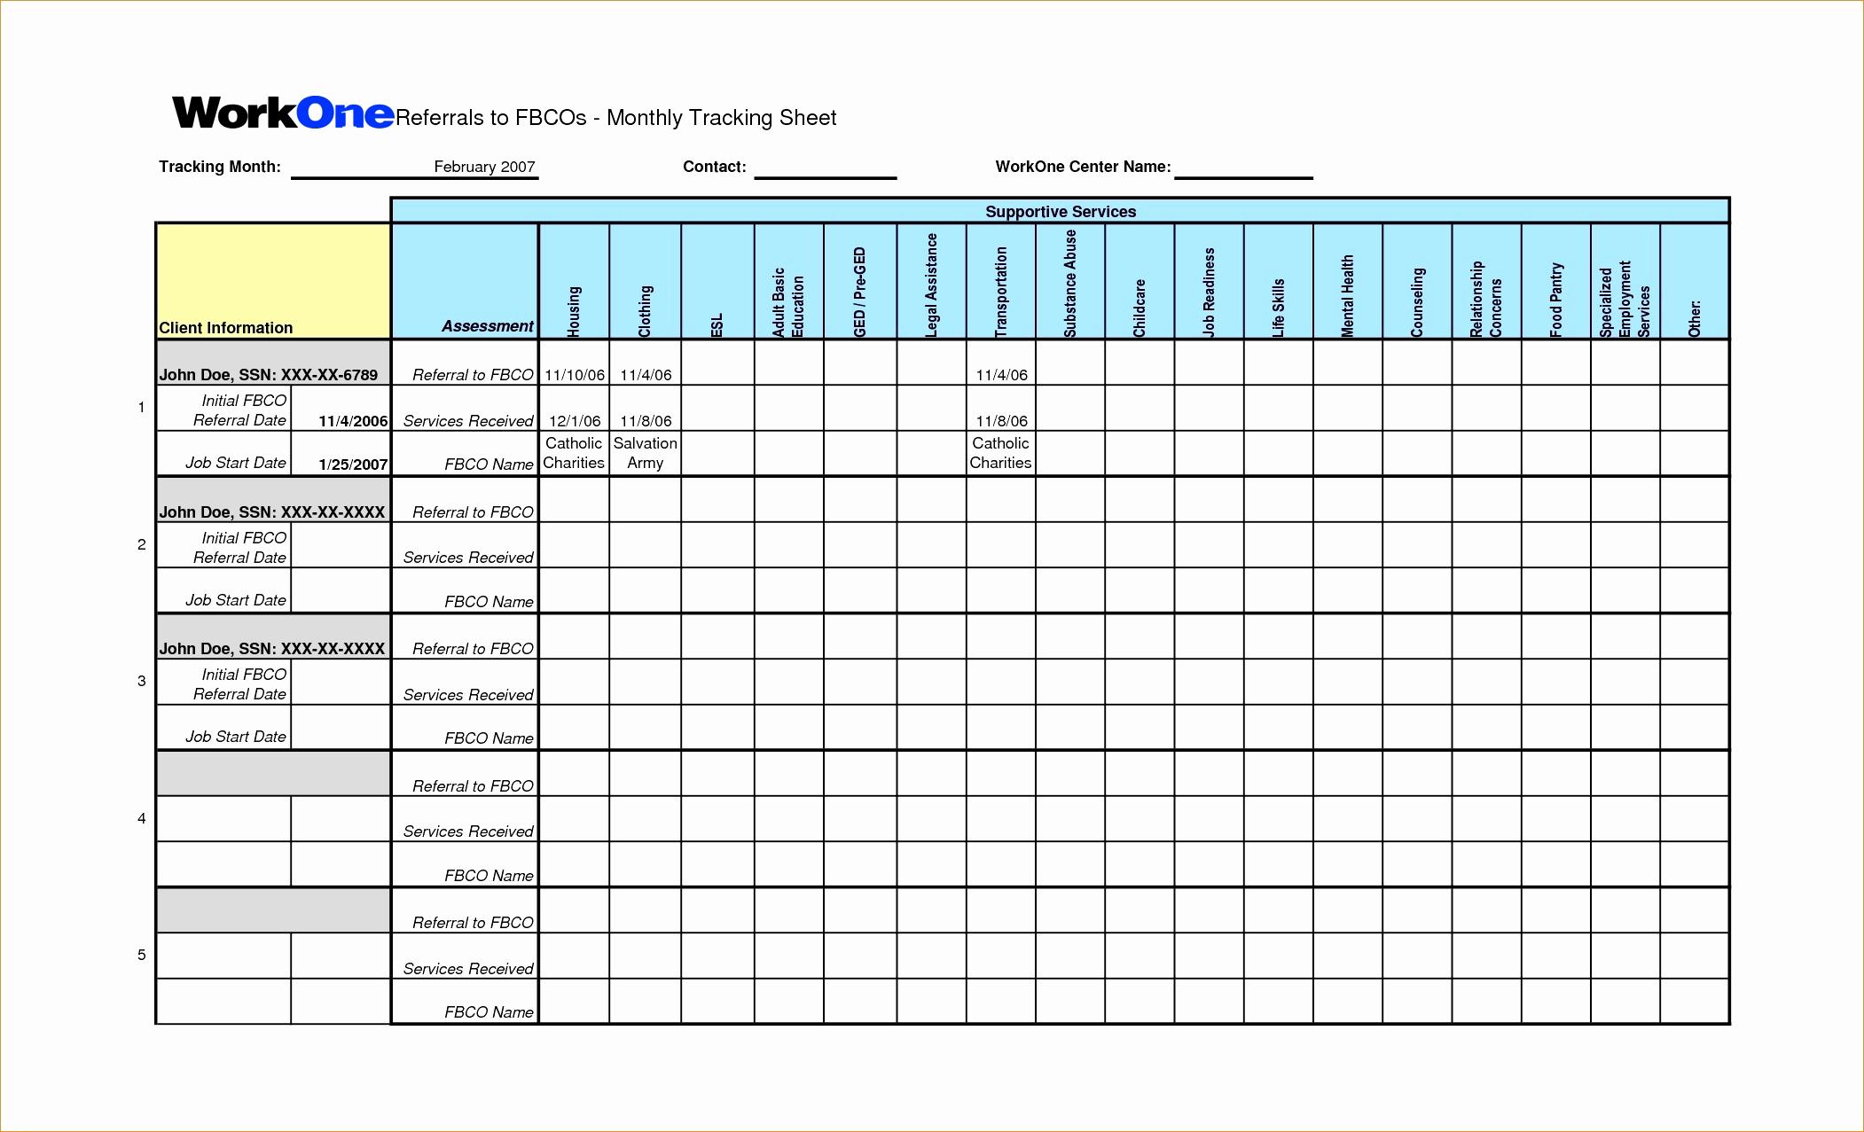Select the Transportation column header
The height and width of the screenshot is (1132, 1864).
point(1000,284)
